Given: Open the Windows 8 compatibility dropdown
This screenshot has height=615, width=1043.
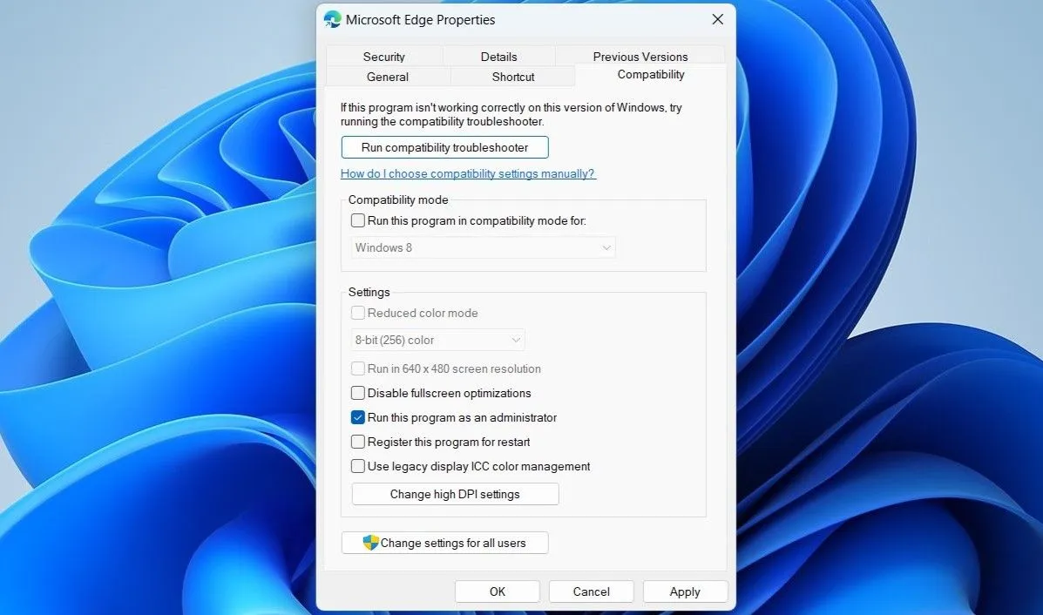Looking at the screenshot, I should click(483, 247).
